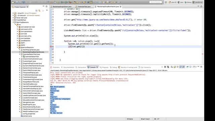Collapse the MorningSessions project

point(13,22)
